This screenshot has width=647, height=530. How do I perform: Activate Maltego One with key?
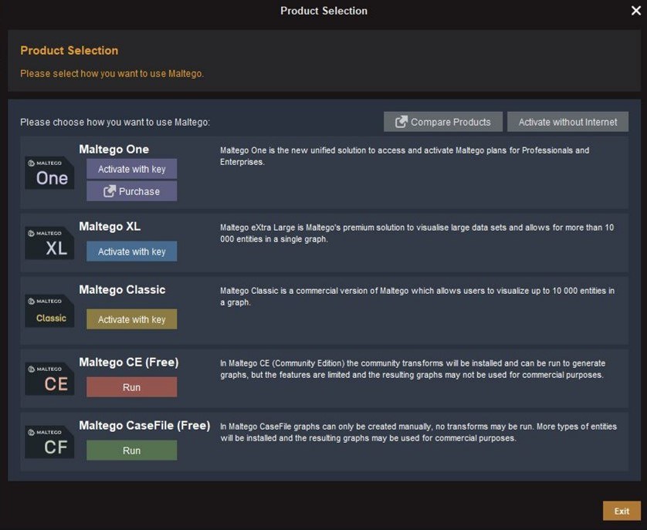pos(131,169)
